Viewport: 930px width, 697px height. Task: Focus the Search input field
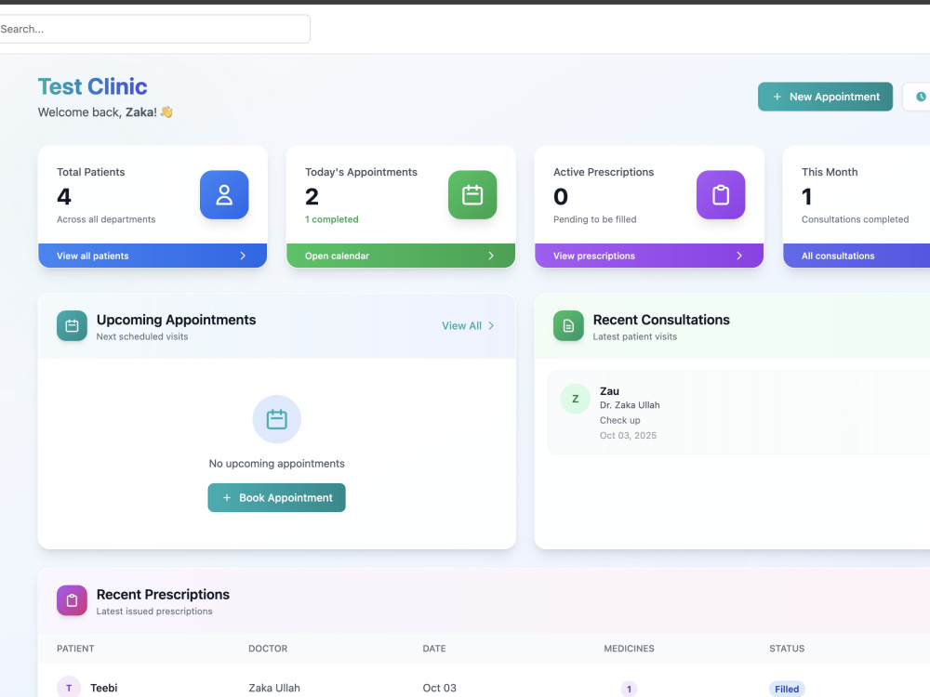click(153, 29)
